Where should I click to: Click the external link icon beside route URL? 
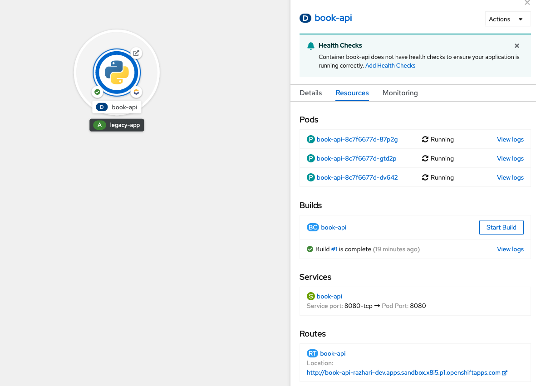(x=505, y=373)
